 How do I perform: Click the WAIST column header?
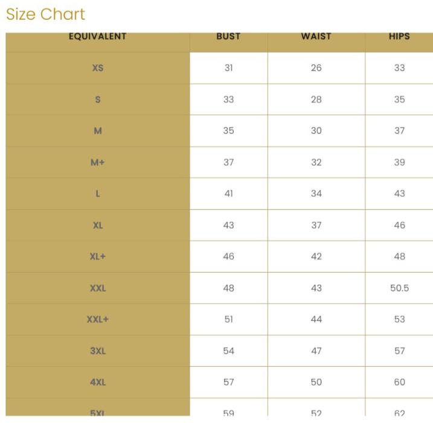tap(316, 36)
